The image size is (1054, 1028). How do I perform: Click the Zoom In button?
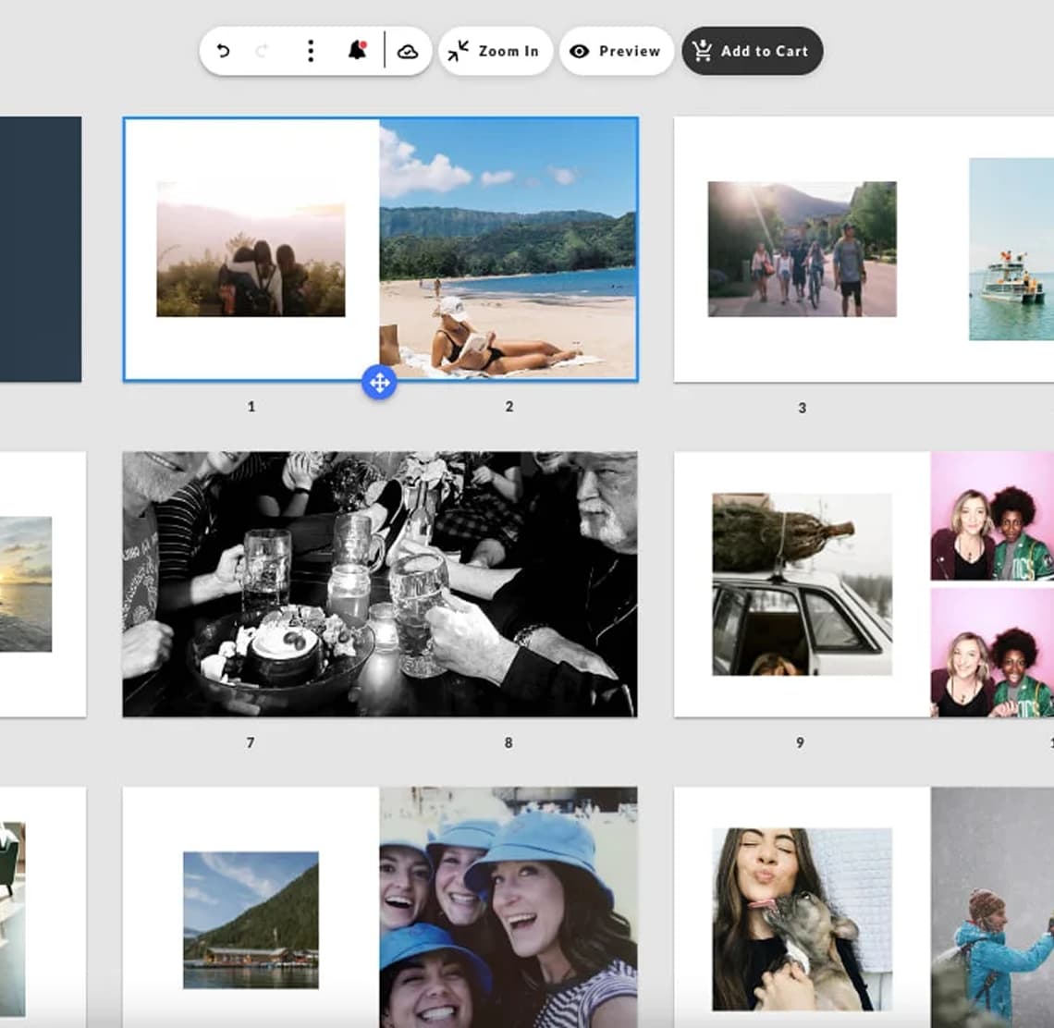click(495, 52)
